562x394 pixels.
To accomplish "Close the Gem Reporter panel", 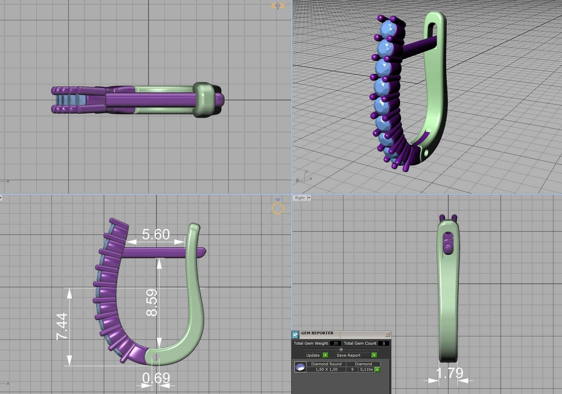I will pos(387,334).
